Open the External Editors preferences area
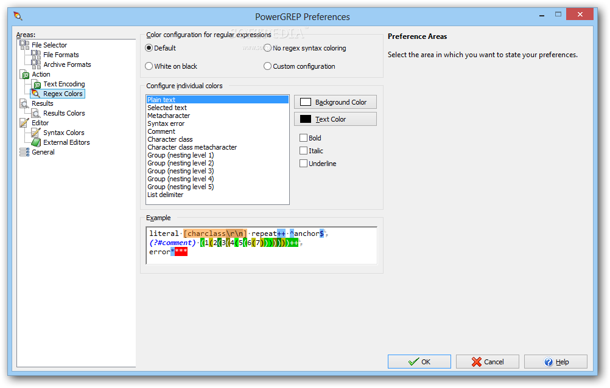This screenshot has height=388, width=610. (66, 142)
